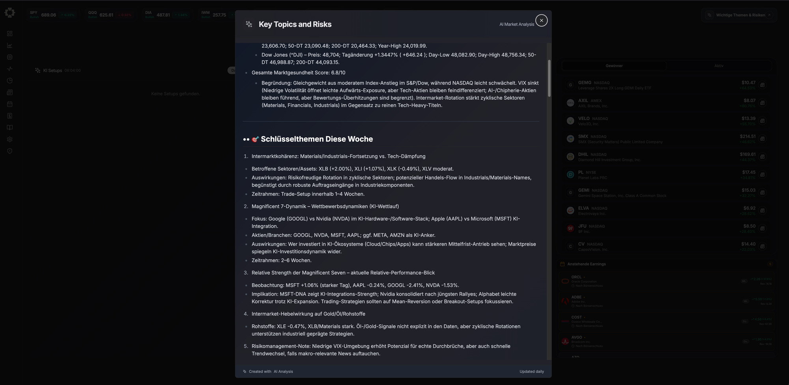Open news icon for GEMG stock row
This screenshot has width=789, height=385.
763,85
